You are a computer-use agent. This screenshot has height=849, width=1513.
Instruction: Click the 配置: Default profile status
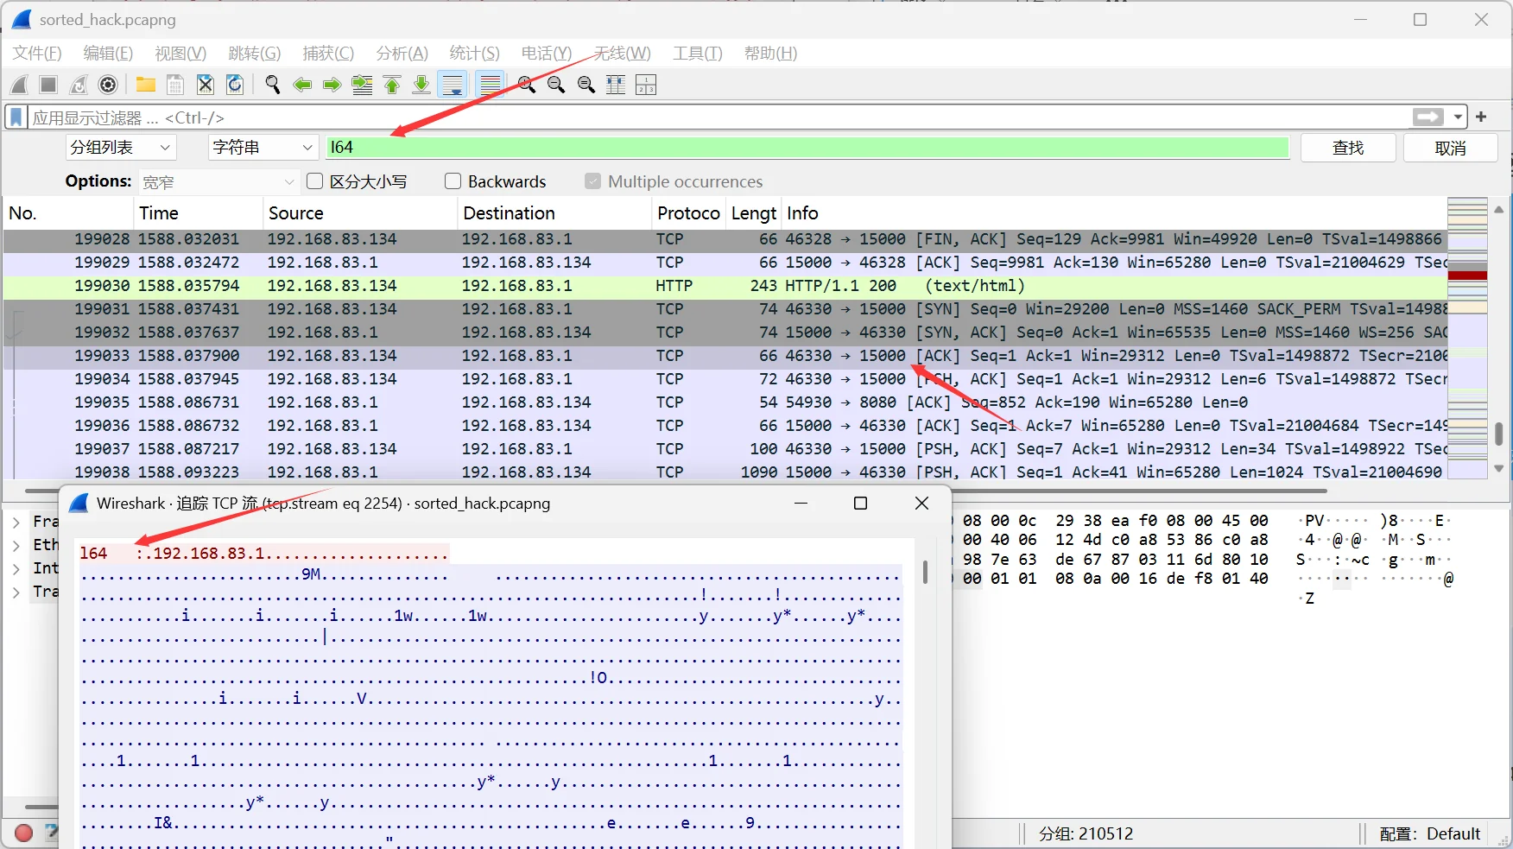pos(1430,833)
